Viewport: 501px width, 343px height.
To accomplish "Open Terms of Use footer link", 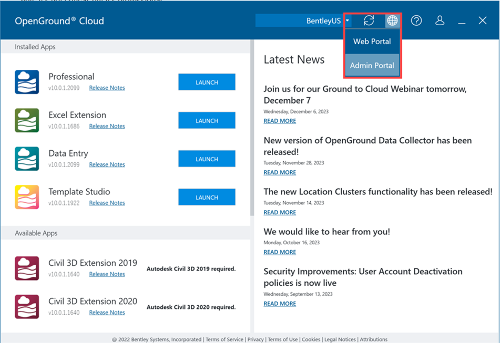I will [282, 339].
